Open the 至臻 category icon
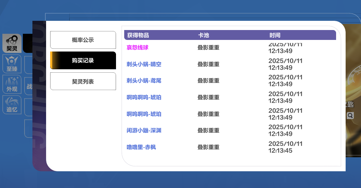This screenshot has width=361, height=188. (12, 64)
